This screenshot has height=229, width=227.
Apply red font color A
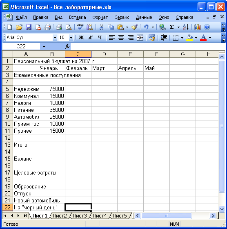point(203,38)
